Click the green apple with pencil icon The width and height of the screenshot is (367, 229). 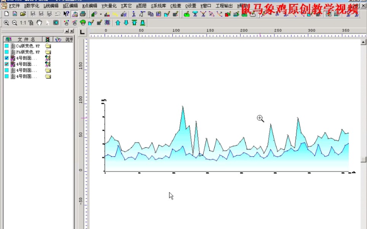click(187, 14)
